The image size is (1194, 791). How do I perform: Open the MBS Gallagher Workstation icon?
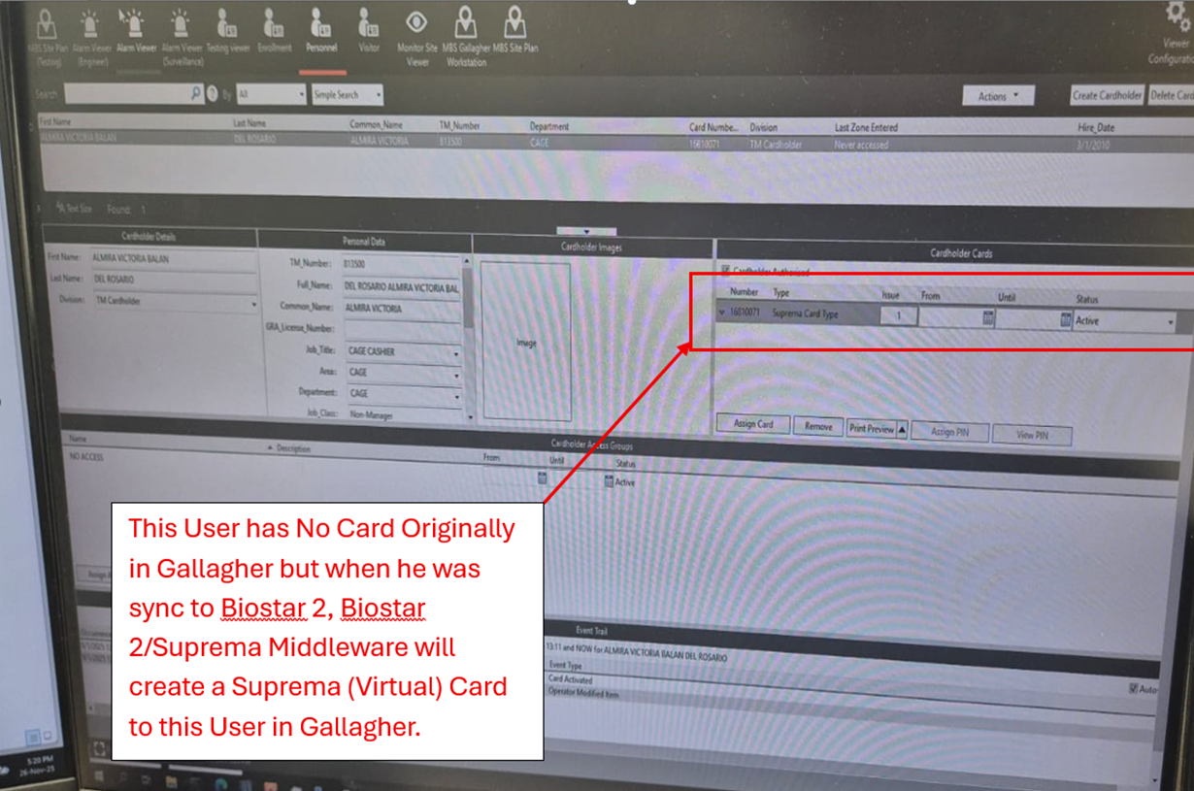(466, 22)
